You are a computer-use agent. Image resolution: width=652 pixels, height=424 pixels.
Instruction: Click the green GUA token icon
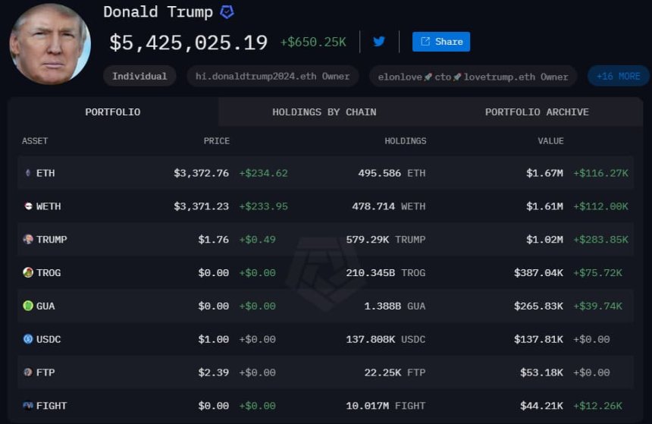[29, 306]
